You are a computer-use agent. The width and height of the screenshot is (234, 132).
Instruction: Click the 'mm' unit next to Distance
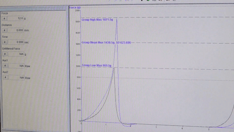27,30
